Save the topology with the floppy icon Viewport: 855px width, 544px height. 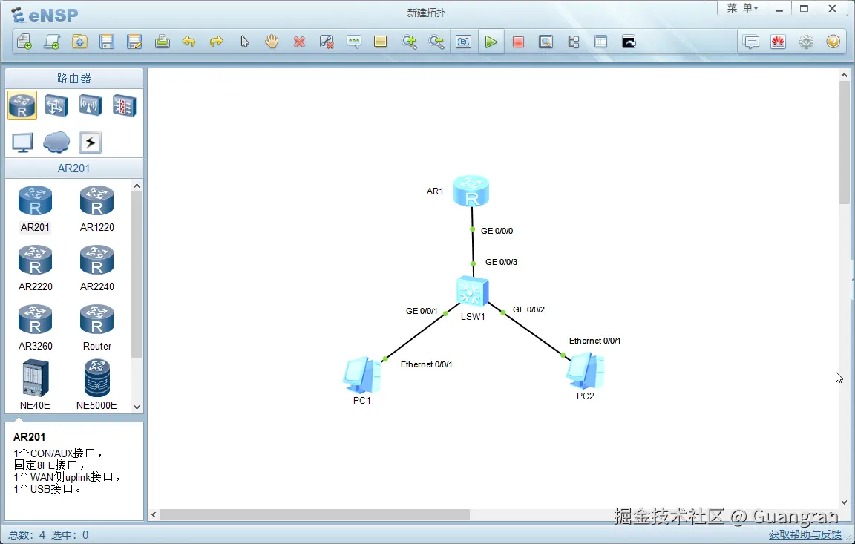[107, 42]
